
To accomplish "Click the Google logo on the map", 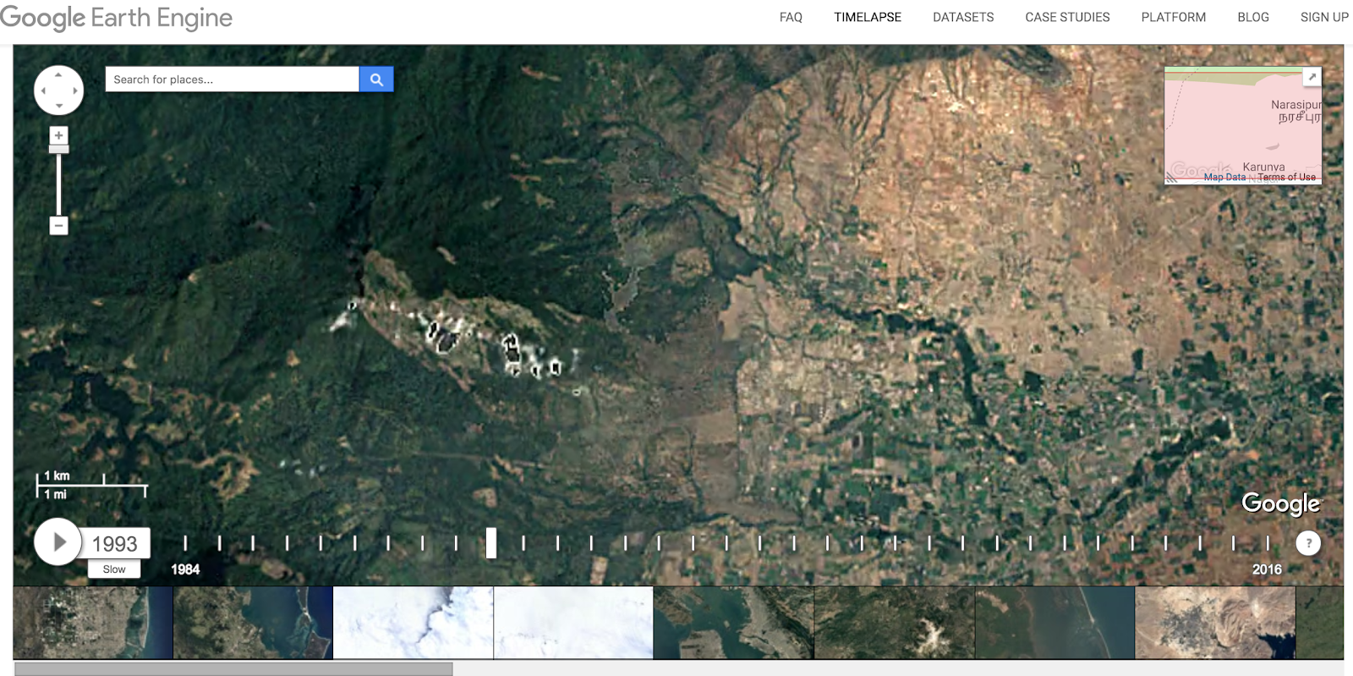I will point(1280,503).
